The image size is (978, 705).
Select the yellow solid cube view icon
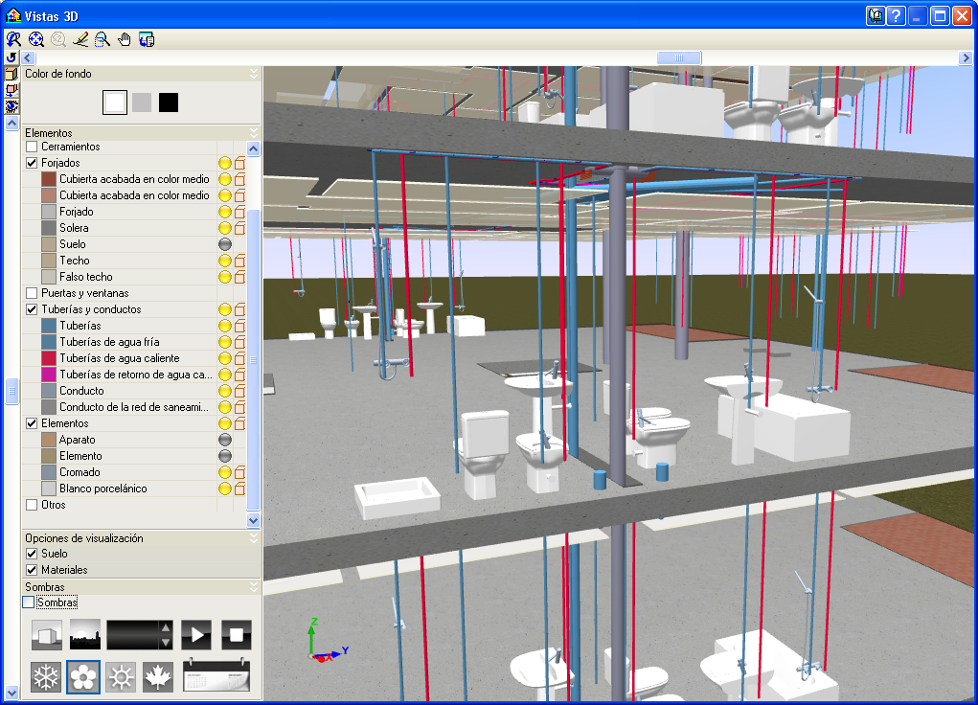click(11, 74)
